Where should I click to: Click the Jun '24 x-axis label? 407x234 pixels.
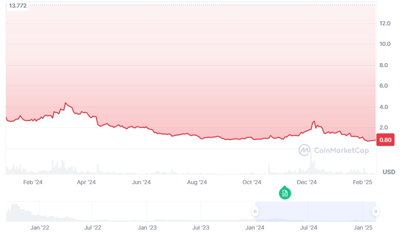141,182
